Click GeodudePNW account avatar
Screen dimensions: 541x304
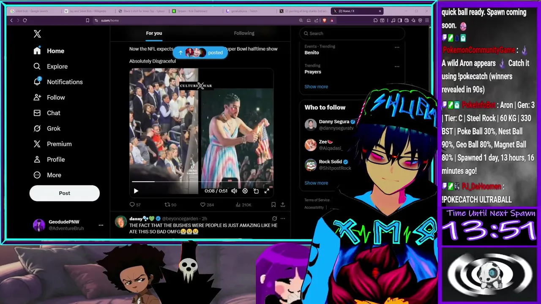(39, 225)
